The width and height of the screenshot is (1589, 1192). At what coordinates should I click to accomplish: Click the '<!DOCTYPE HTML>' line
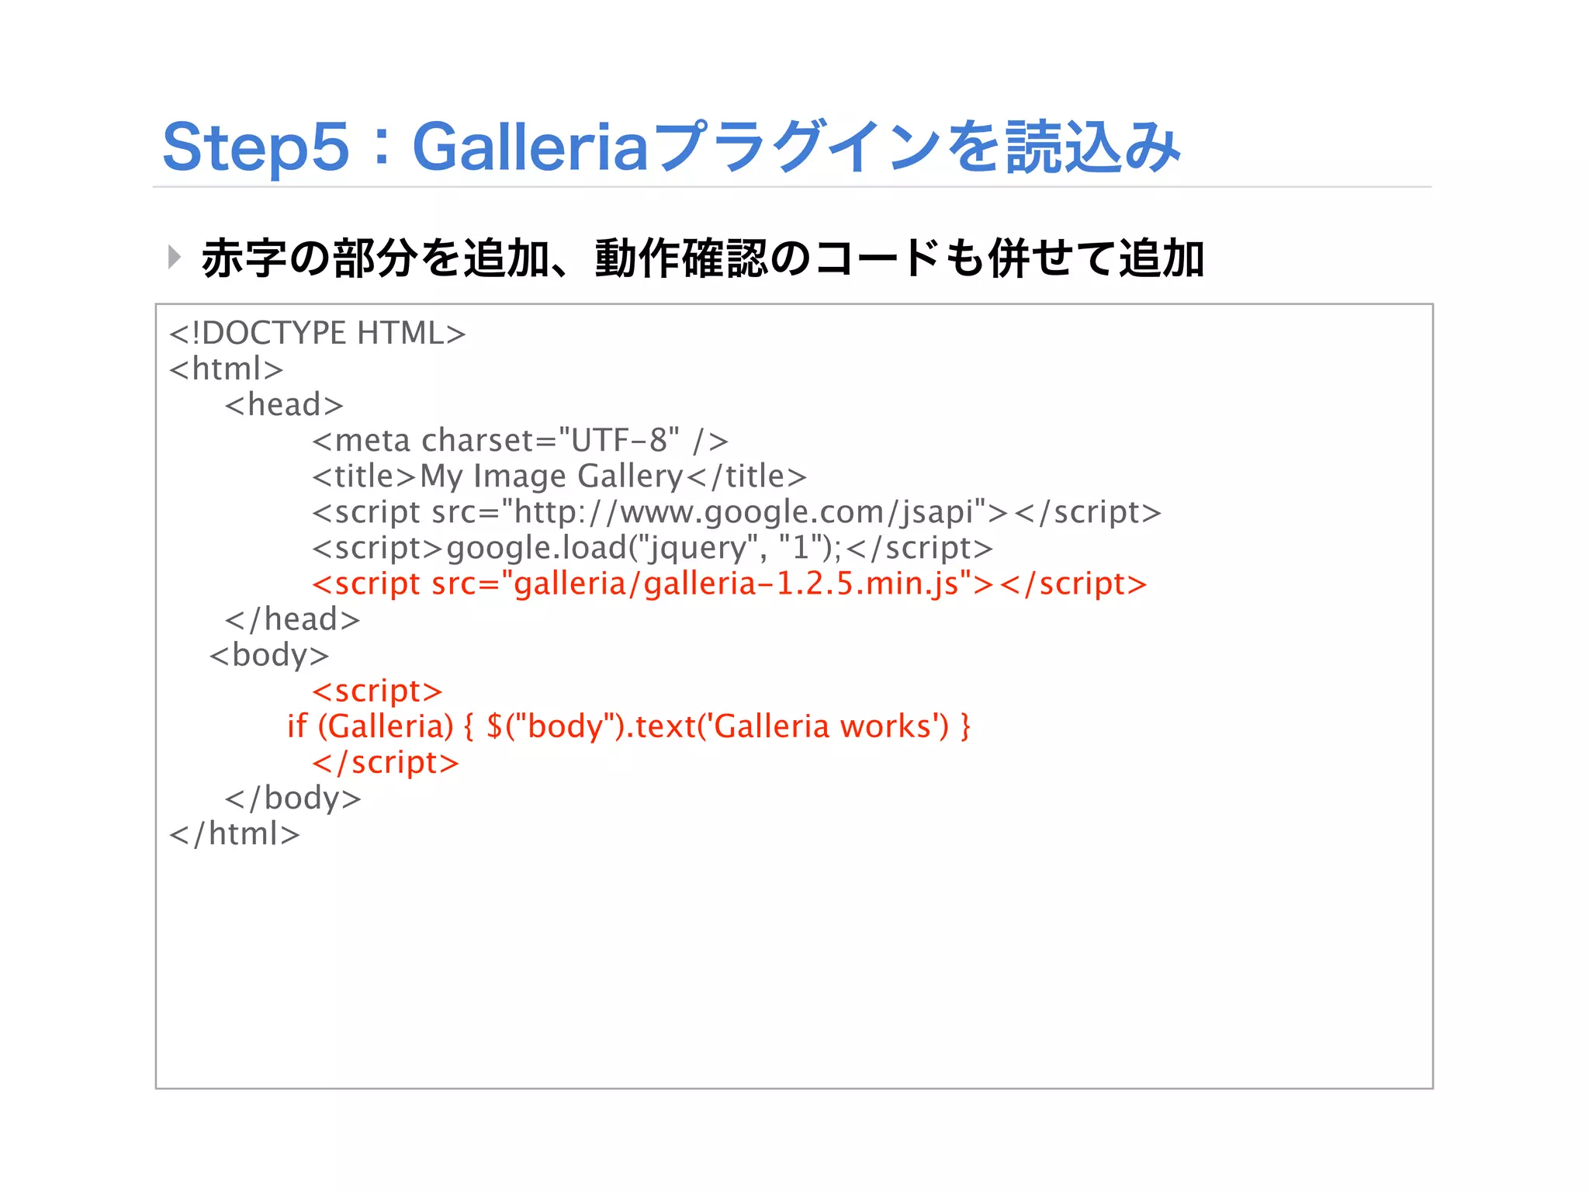tap(317, 333)
